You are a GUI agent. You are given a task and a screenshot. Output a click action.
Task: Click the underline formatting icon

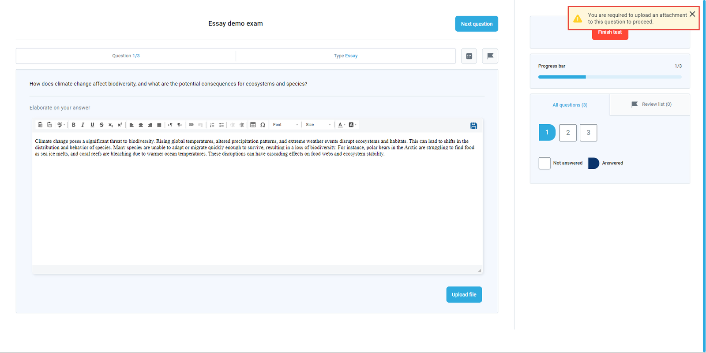(x=92, y=125)
